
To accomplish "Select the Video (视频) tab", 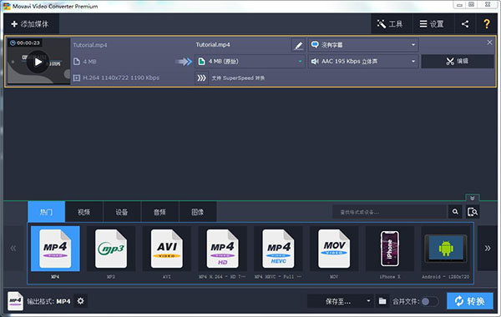I will point(84,212).
